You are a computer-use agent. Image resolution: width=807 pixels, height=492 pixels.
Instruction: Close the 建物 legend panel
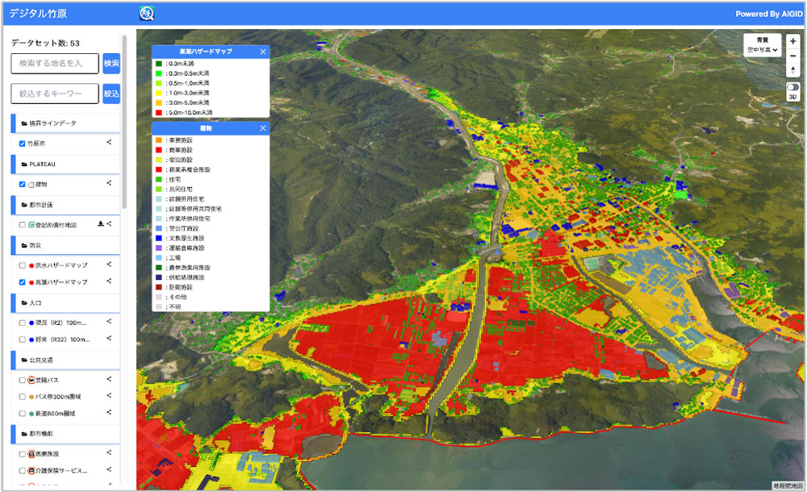coord(263,128)
